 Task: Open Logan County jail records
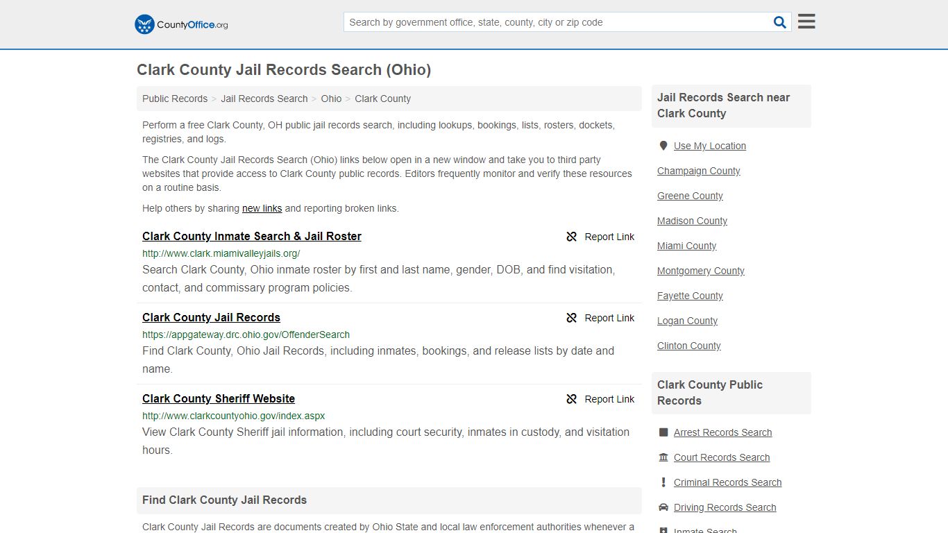coord(687,321)
